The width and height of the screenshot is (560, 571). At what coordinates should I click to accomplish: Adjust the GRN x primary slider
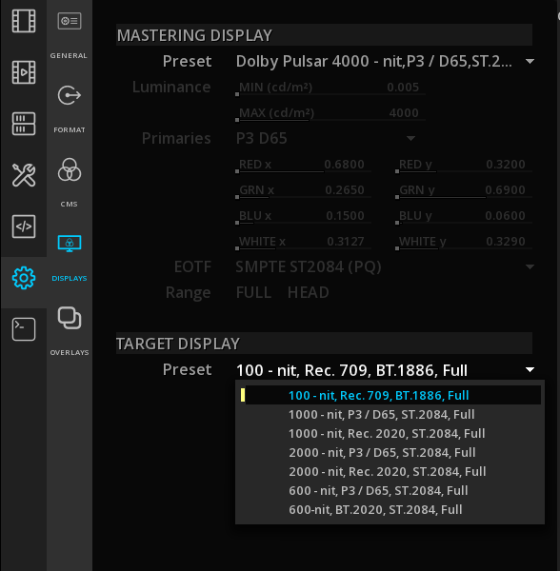pos(303,190)
